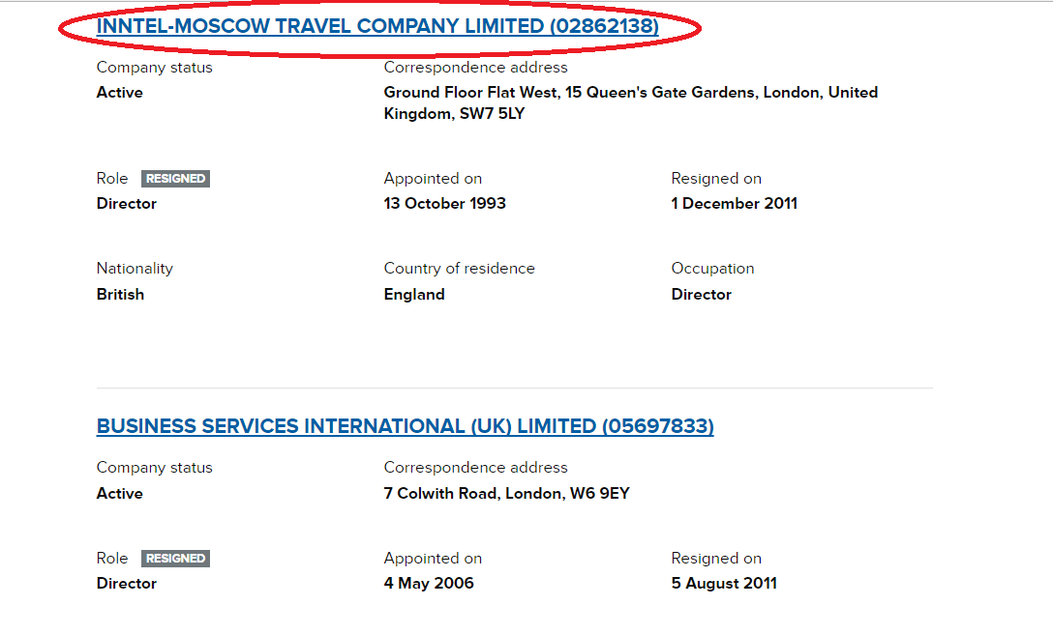Screen dimensions: 1053x635
Task: Click the Occupation label
Action: click(x=712, y=269)
